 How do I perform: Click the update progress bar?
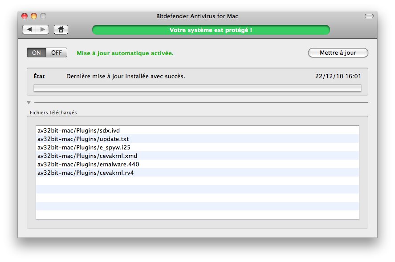[197, 88]
